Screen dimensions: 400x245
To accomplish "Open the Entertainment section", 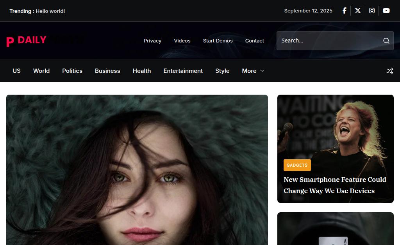I will (183, 71).
